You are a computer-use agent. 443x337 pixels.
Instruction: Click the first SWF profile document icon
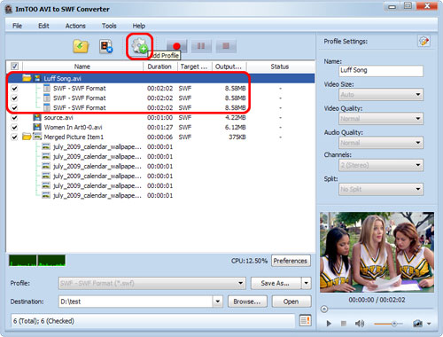tap(47, 88)
